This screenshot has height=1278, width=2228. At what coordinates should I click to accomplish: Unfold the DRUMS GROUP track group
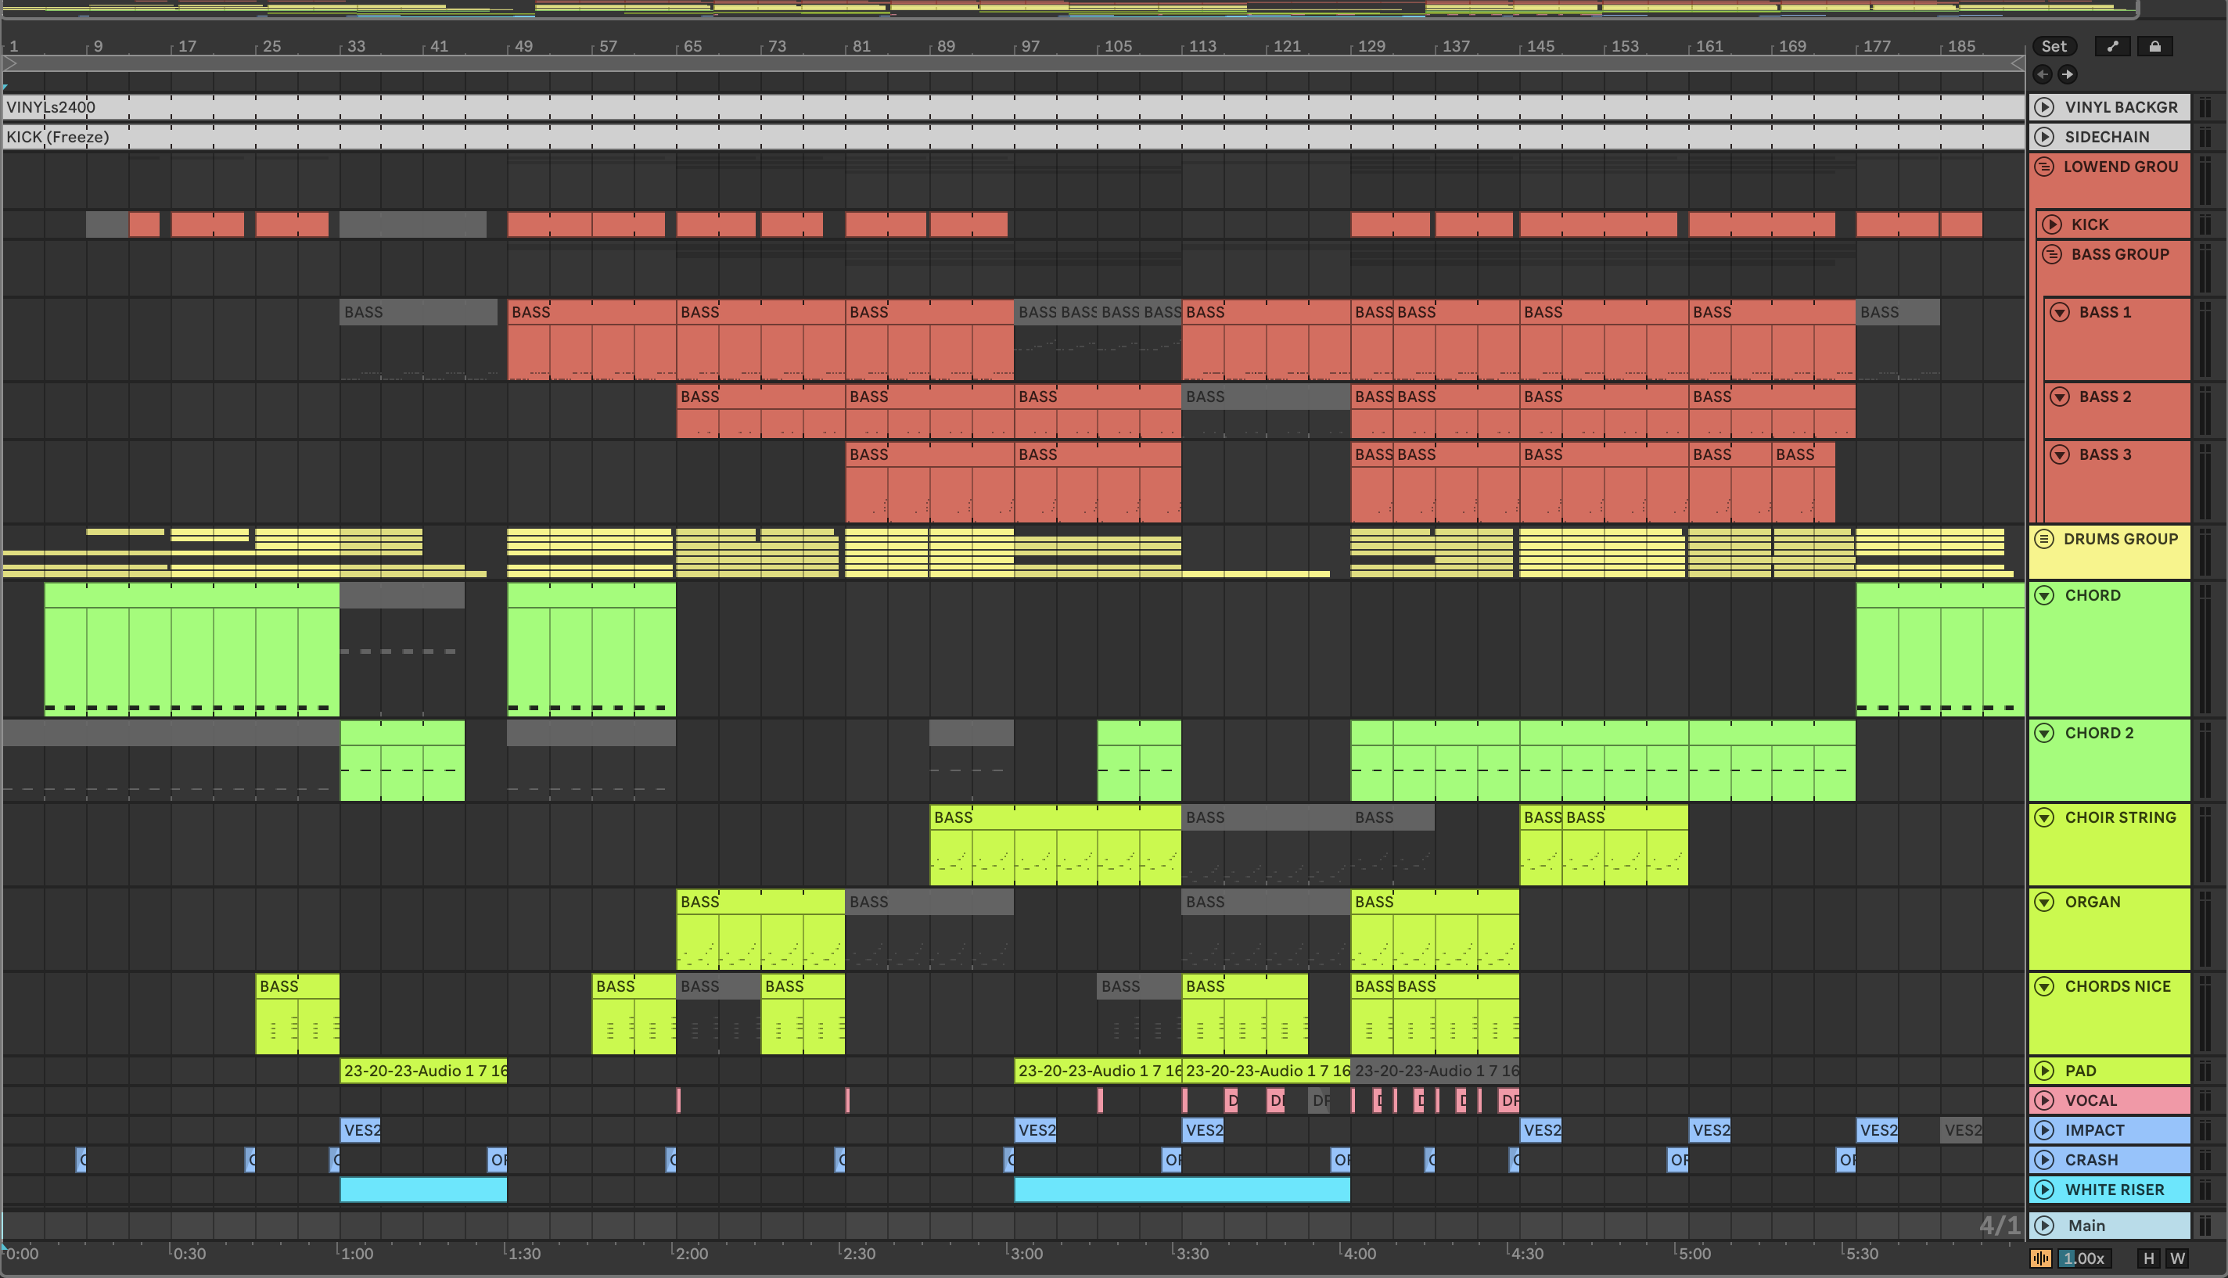2044,539
